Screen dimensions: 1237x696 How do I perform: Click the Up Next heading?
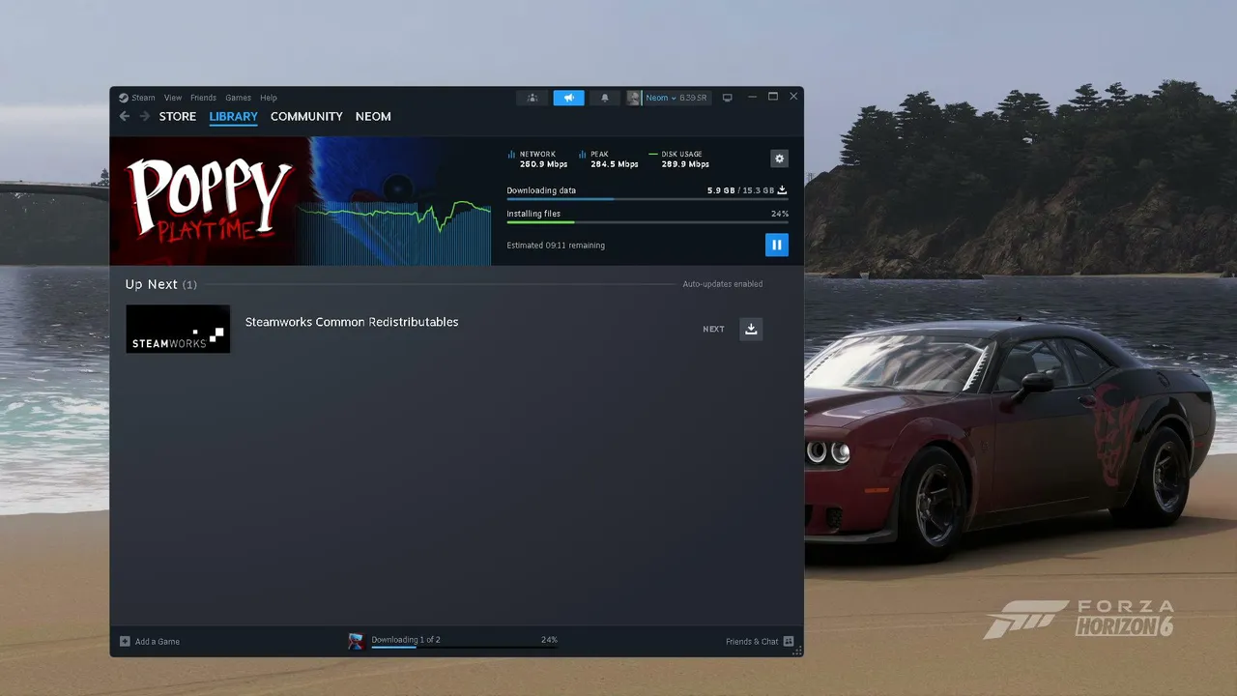(152, 284)
